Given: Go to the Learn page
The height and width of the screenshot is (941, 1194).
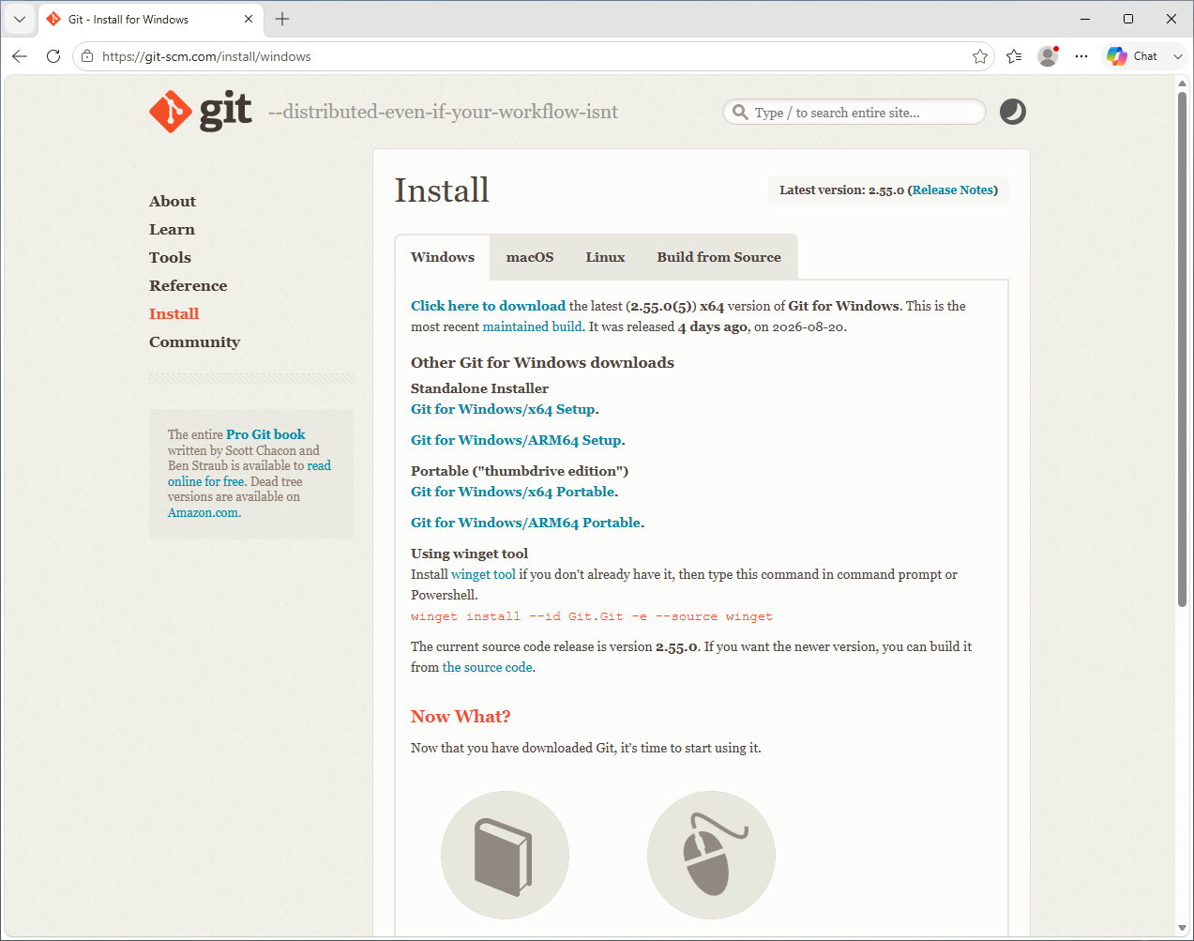Looking at the screenshot, I should pyautogui.click(x=172, y=229).
